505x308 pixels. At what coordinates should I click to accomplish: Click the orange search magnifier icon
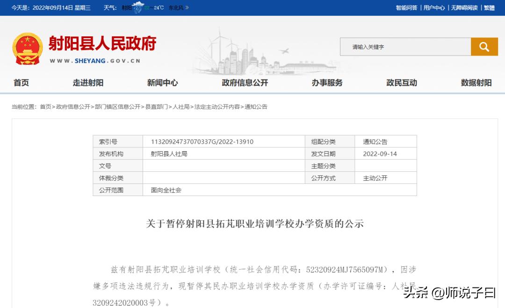(484, 47)
